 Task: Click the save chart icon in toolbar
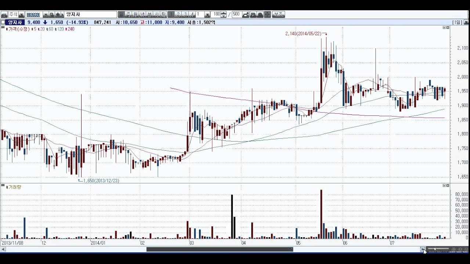pyautogui.click(x=253, y=15)
